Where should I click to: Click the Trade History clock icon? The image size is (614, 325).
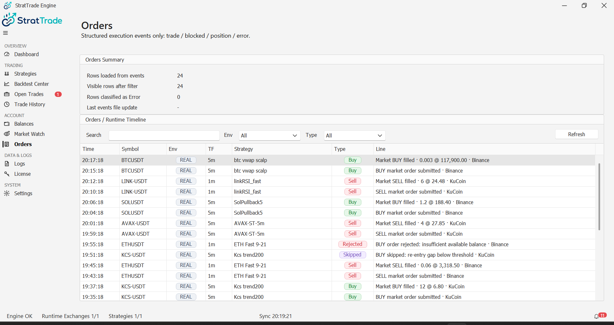[7, 104]
